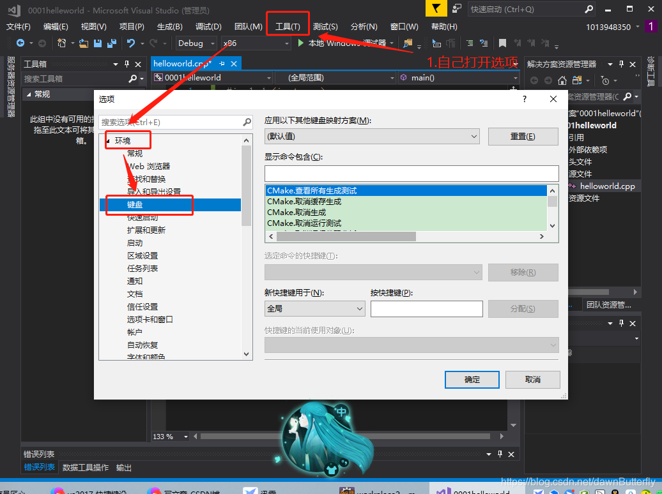Close the helloworld.cpp tab
The image size is (662, 494).
pyautogui.click(x=234, y=64)
